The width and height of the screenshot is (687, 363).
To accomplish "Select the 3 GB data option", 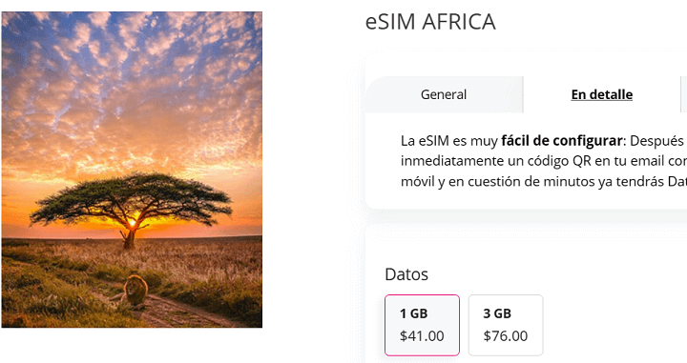I will pos(506,325).
